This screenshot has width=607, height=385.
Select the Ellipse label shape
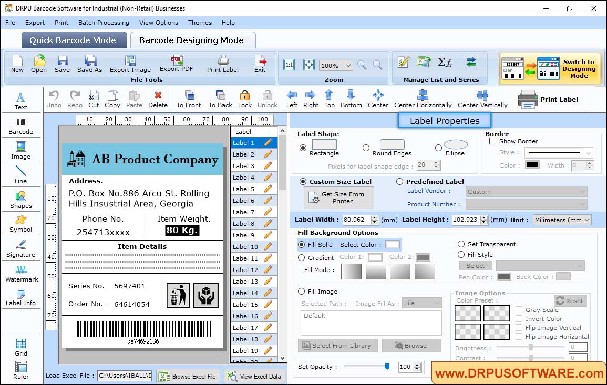point(438,148)
